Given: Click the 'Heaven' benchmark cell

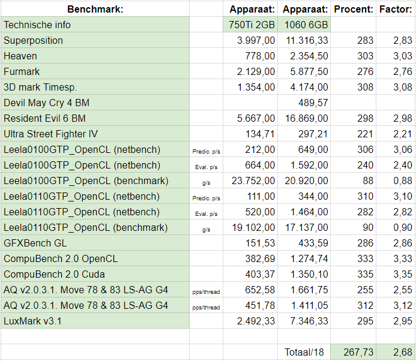Looking at the screenshot, I should point(95,56).
